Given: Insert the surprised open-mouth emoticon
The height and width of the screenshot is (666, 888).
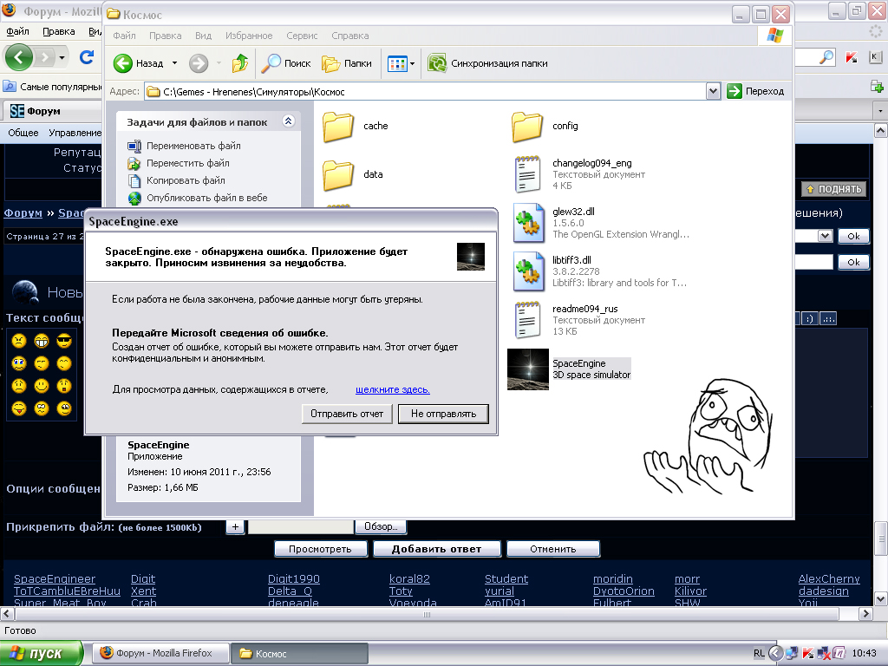Looking at the screenshot, I should pos(64,386).
